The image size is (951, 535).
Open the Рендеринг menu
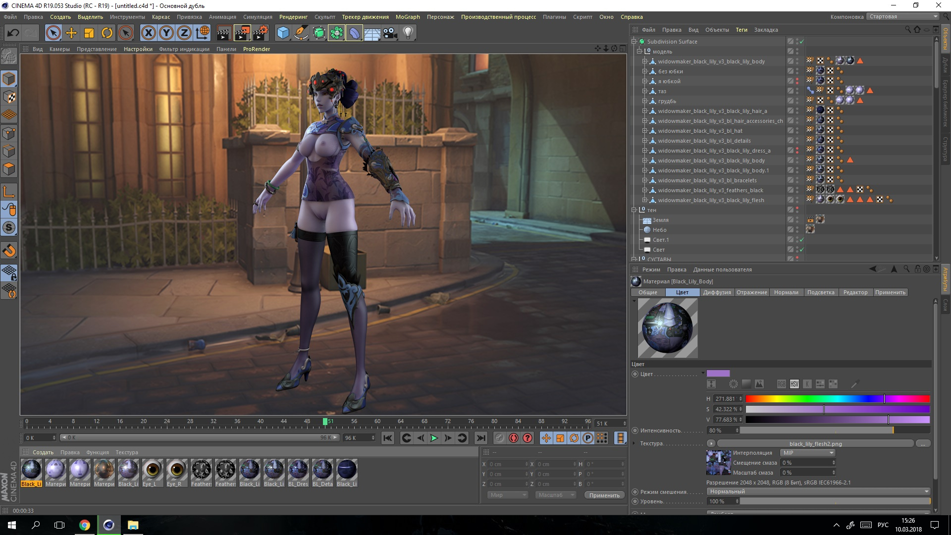tap(293, 17)
